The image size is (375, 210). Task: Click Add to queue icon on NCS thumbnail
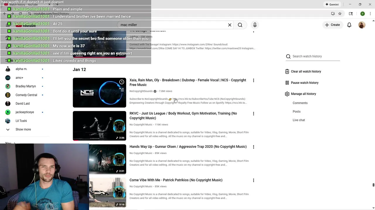(x=122, y=90)
